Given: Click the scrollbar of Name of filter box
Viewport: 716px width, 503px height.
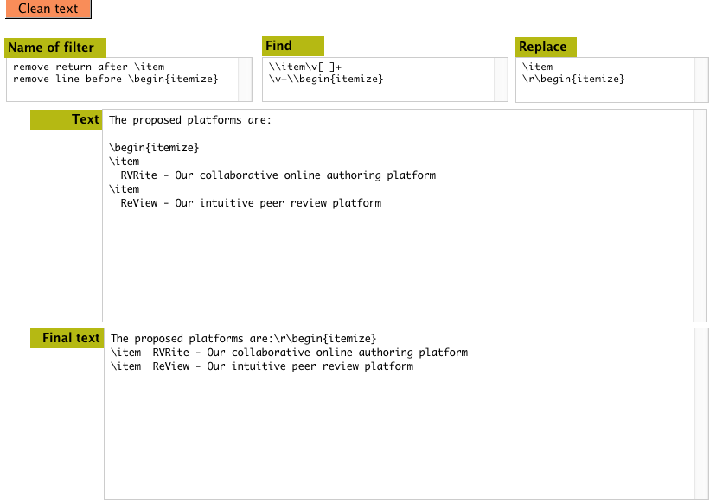Looking at the screenshot, I should (x=245, y=80).
